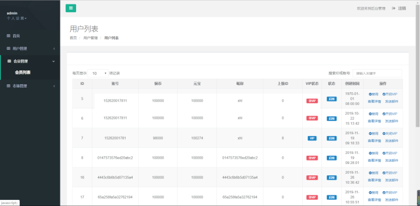
Task: Click the grid icon beside 首页
Action: pyautogui.click(x=8, y=36)
